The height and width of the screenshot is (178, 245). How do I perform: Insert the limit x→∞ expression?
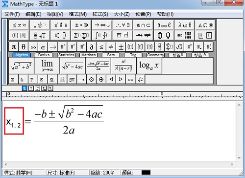(47, 66)
